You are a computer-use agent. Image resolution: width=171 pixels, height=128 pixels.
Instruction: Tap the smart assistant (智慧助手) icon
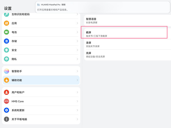click(7, 71)
